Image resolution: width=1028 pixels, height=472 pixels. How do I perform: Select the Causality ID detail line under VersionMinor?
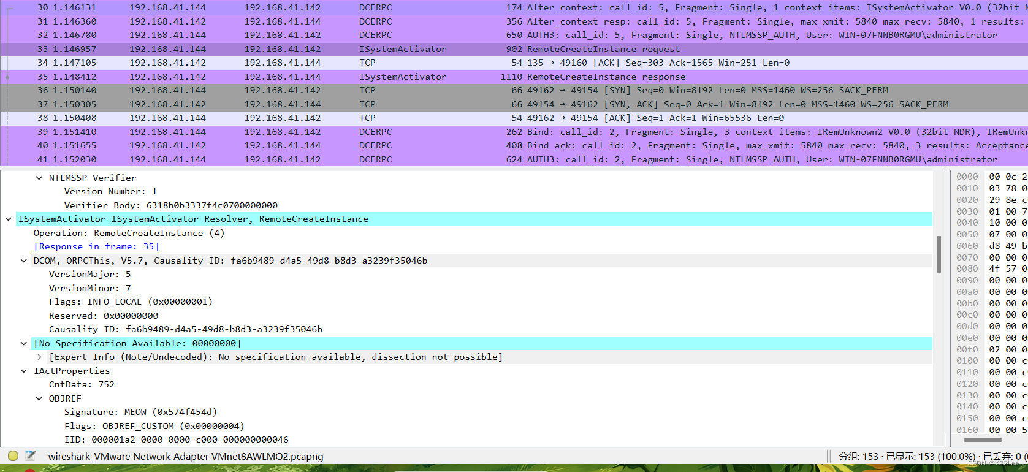pyautogui.click(x=186, y=329)
